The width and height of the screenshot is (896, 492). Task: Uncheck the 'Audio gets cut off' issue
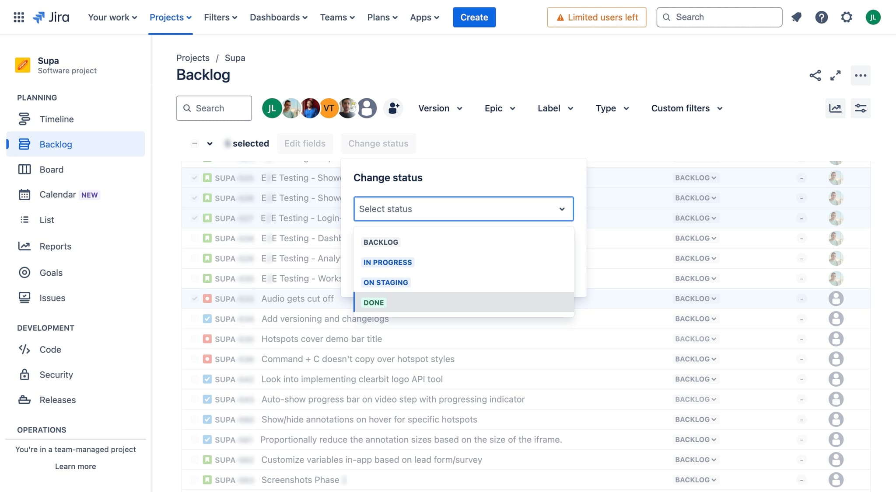coord(195,298)
